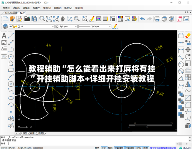
Task: Select the ellipse tool
Action: 11,98
